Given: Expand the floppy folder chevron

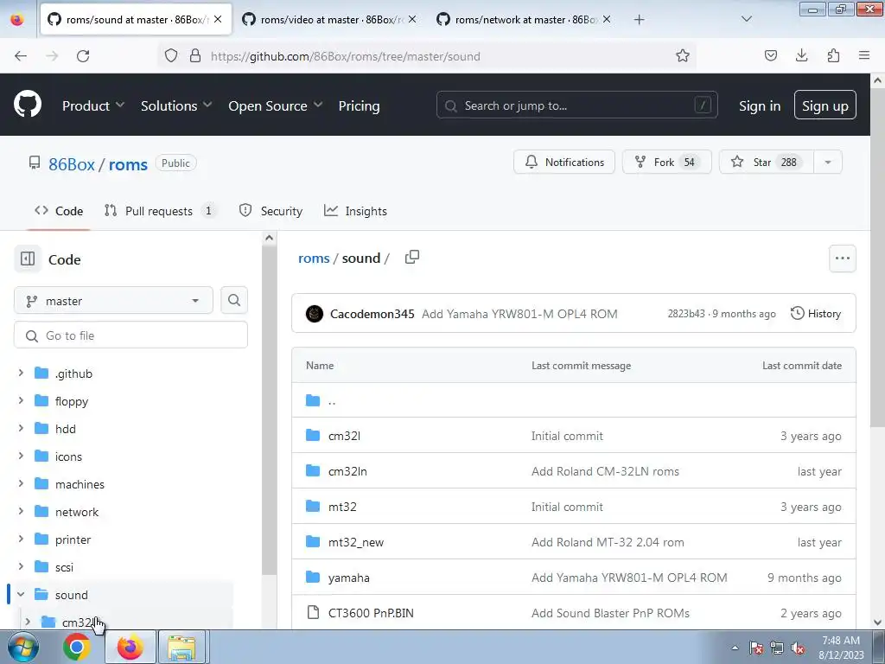Looking at the screenshot, I should (x=21, y=401).
